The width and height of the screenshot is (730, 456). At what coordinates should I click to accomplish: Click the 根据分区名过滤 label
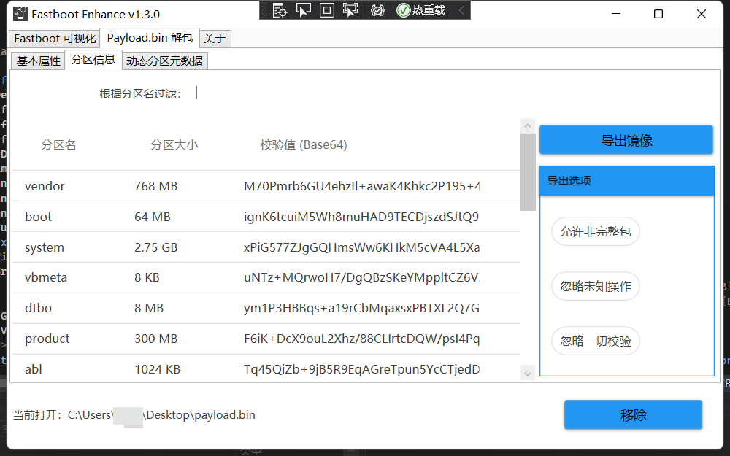click(x=140, y=94)
